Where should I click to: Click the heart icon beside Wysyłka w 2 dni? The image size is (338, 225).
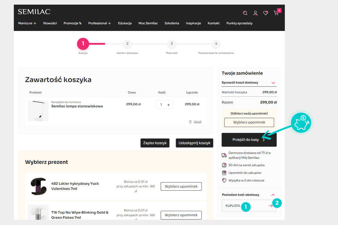click(224, 180)
